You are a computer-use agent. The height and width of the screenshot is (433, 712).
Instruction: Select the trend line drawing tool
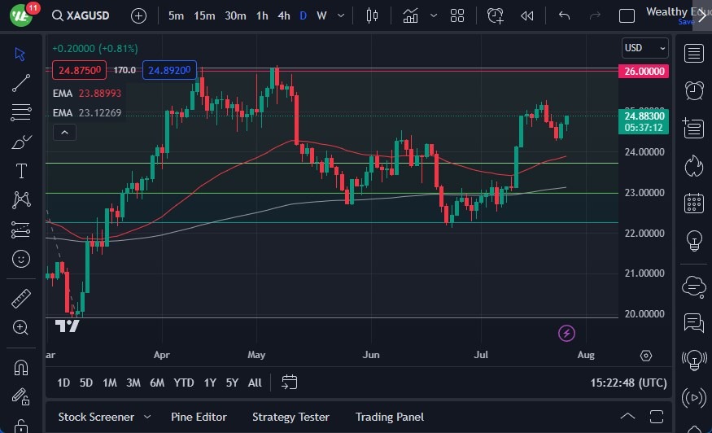click(21, 83)
